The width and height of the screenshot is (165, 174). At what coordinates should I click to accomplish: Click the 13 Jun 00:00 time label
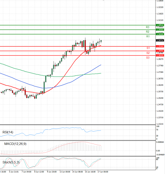65,172
